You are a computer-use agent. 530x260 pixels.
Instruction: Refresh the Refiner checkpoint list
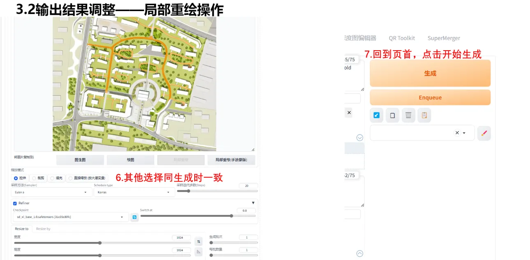pos(134,217)
